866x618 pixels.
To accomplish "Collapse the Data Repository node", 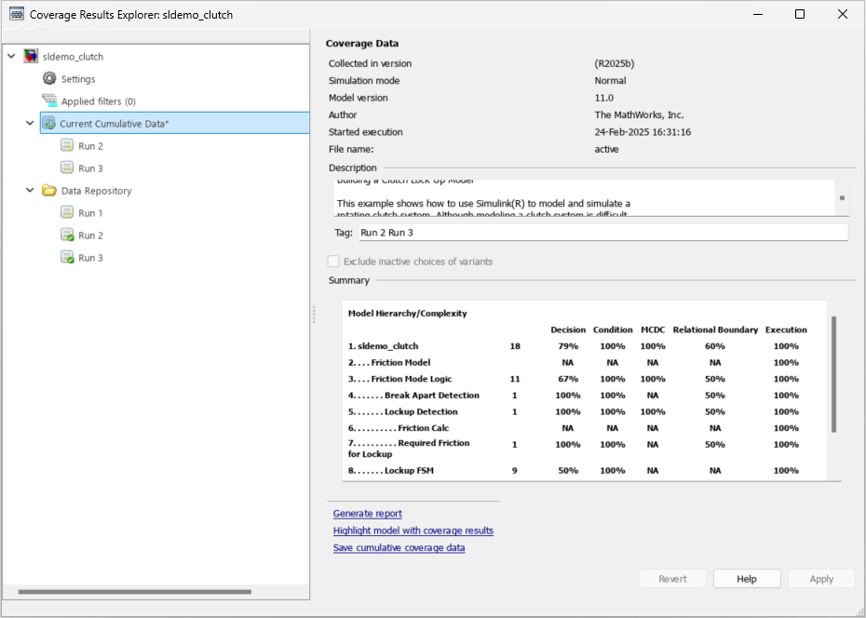I will pos(29,190).
